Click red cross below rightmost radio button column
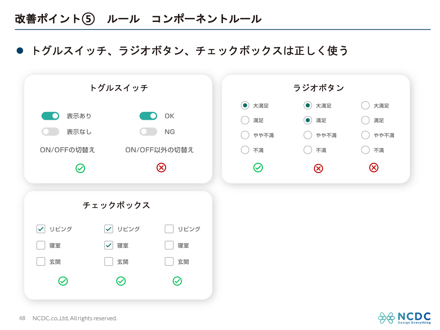Image resolution: width=440 pixels, height=330 pixels. click(374, 168)
